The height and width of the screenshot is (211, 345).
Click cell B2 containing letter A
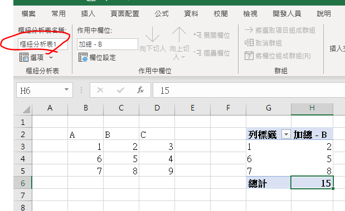86,134
